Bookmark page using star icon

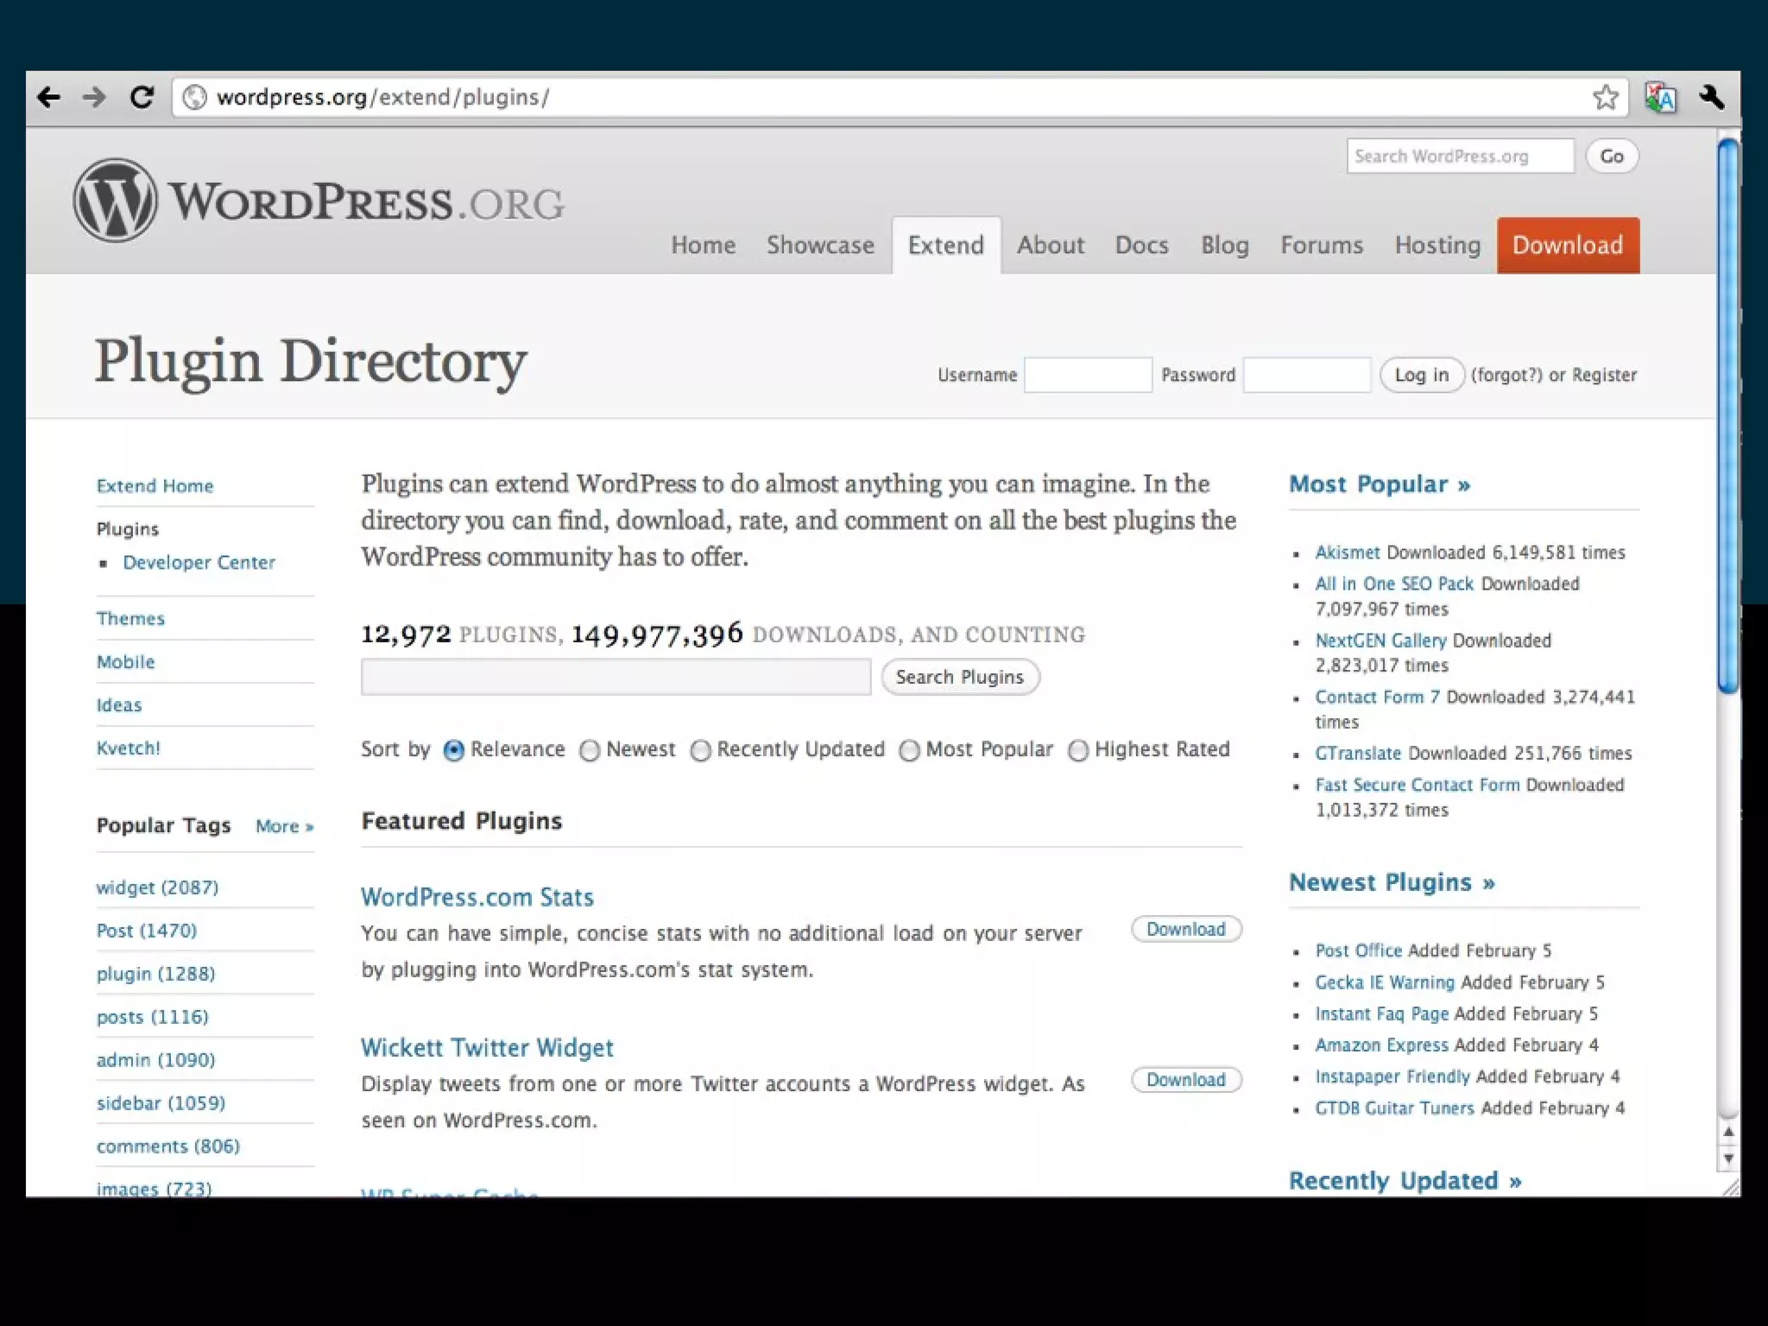click(1605, 98)
